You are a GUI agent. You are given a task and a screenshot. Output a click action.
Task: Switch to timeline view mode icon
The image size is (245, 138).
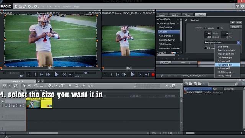10,86
